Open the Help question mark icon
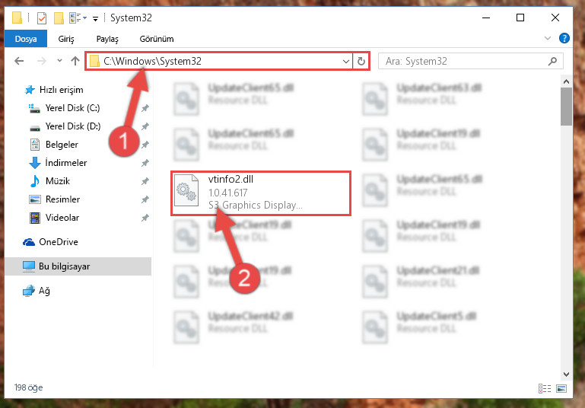The width and height of the screenshot is (585, 408). (564, 38)
